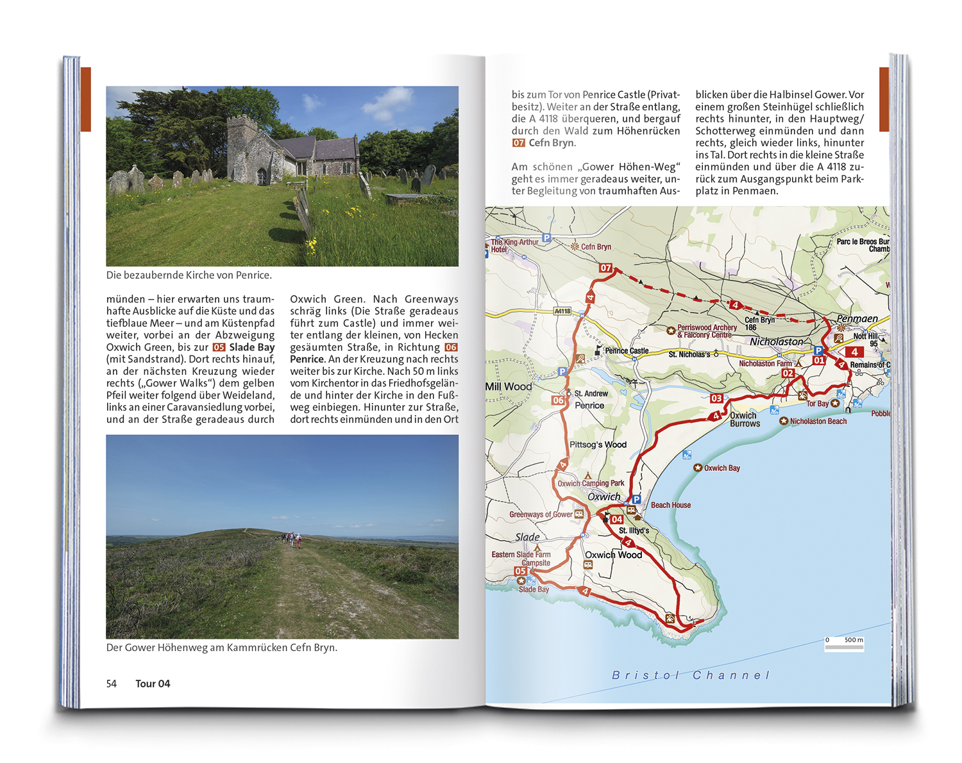This screenshot has width=962, height=763.
Task: Click waypoint marker 05 near Slade Bay on map
Action: (520, 571)
